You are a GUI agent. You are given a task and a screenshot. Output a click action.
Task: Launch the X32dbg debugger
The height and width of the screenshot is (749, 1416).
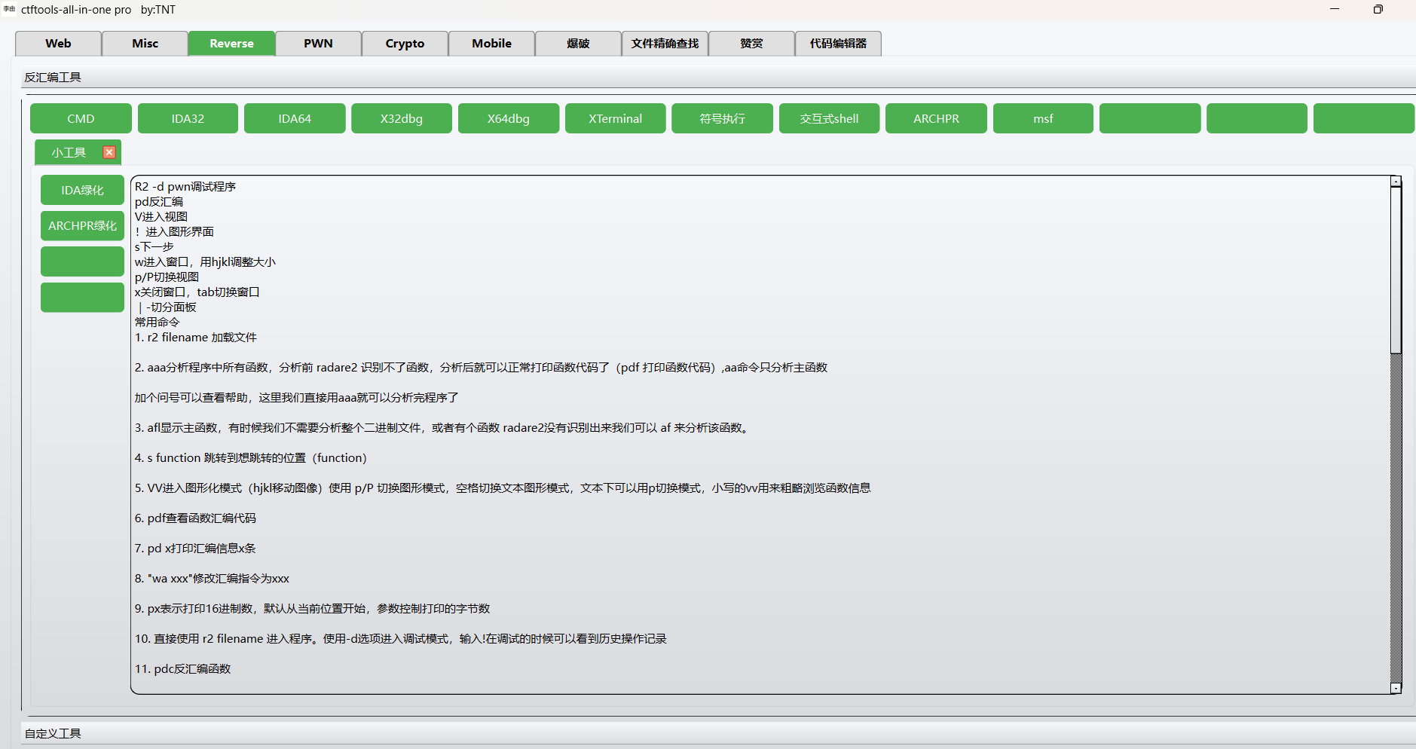(x=402, y=118)
